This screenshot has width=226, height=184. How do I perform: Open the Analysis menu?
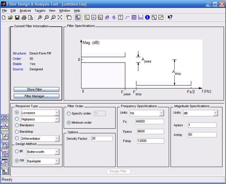tap(25, 11)
